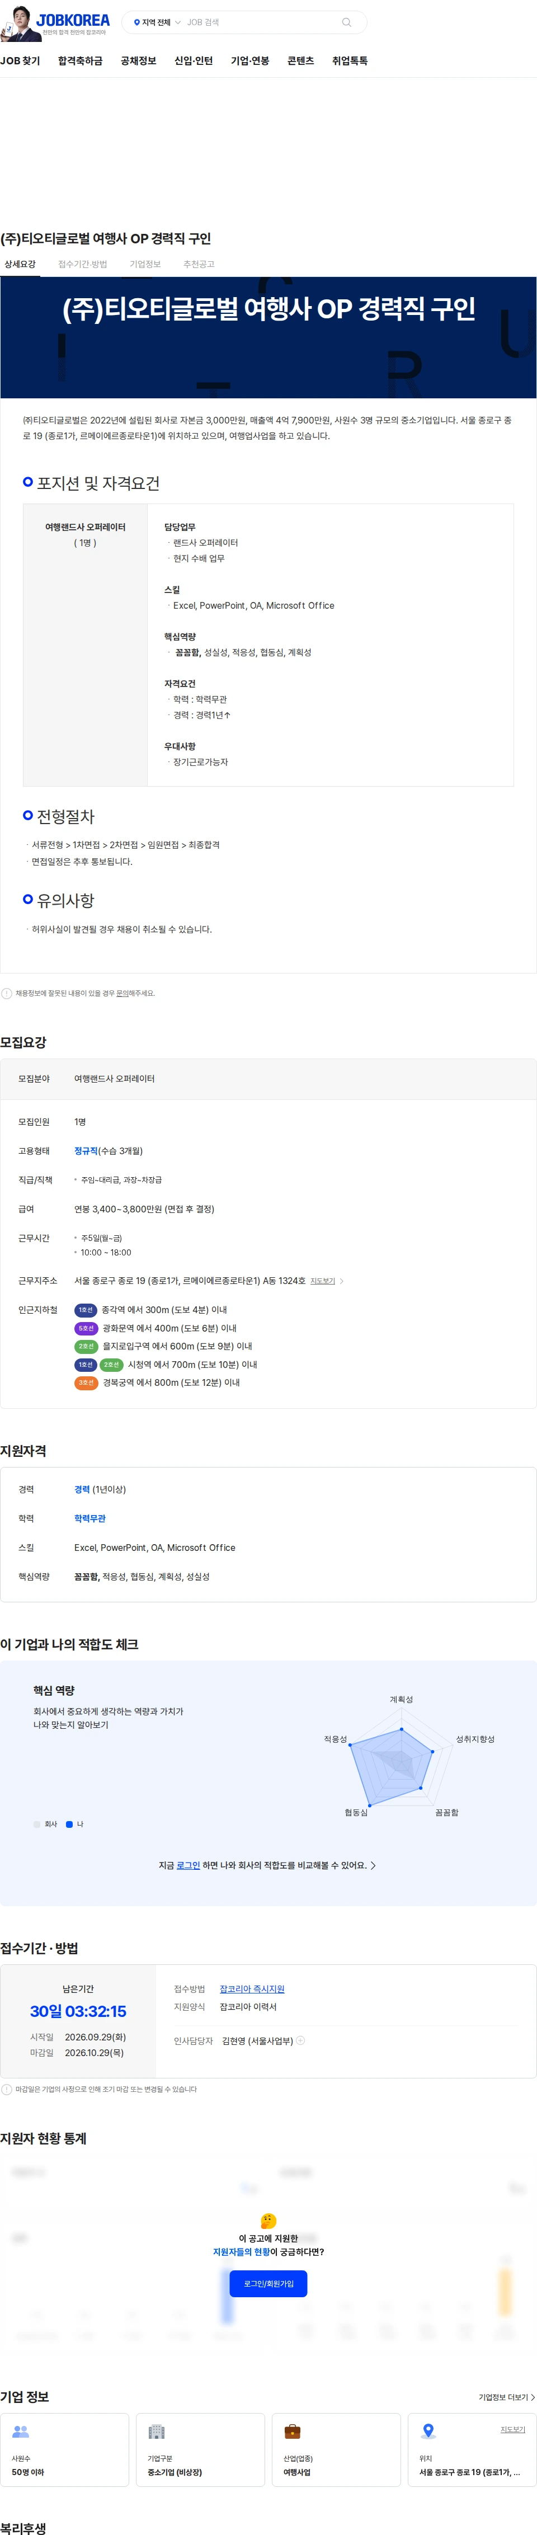Select the 상세요강 tab
The height and width of the screenshot is (2535, 537).
tap(20, 264)
